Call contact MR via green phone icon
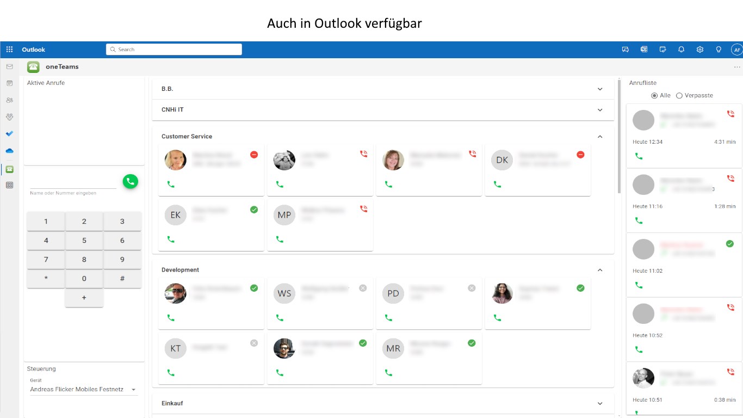743x418 pixels. point(388,373)
